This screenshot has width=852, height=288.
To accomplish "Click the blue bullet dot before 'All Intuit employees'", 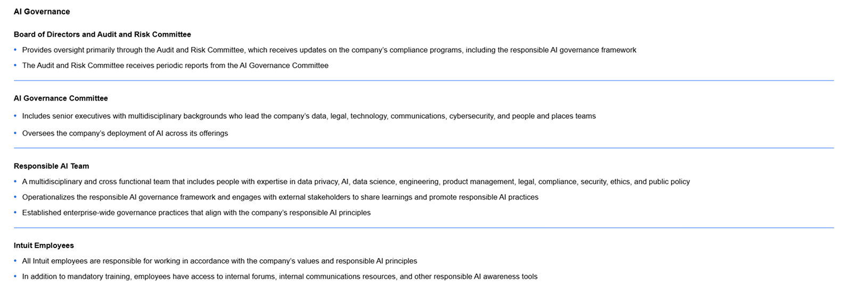I will click(15, 261).
